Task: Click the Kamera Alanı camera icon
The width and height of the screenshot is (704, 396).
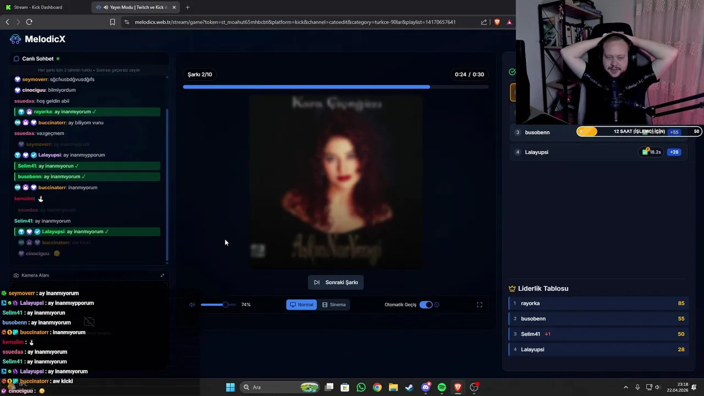Action: tap(16, 276)
